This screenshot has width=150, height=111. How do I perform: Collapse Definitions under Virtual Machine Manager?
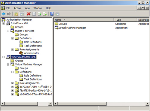[x=12, y=72]
